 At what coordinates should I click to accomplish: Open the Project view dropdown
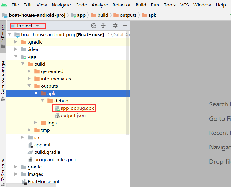(28, 26)
